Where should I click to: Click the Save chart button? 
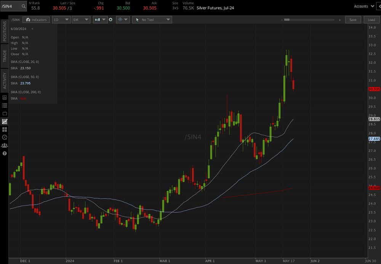click(x=353, y=19)
